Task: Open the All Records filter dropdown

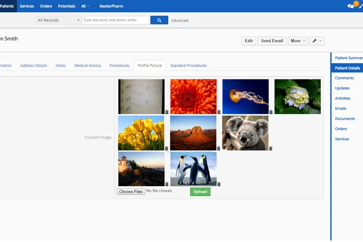Action: tap(58, 20)
